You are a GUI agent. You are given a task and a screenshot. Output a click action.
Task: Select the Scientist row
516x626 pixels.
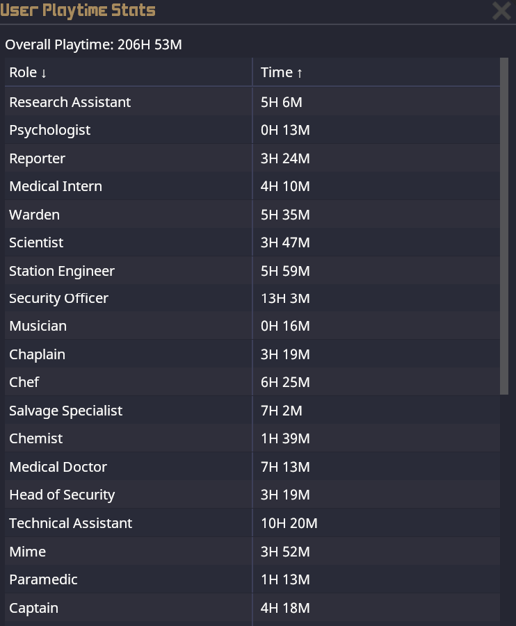(x=36, y=242)
